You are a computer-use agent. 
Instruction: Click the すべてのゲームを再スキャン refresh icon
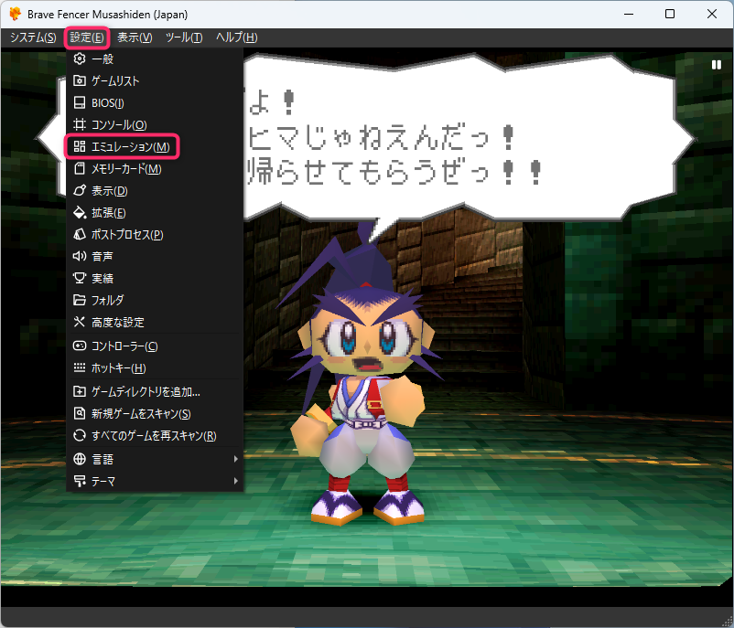80,435
